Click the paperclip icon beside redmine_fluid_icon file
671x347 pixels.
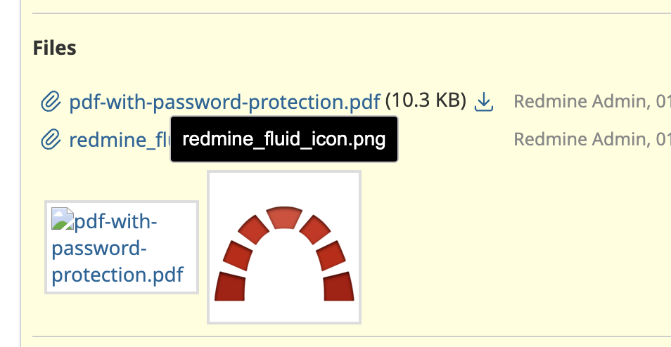[51, 140]
